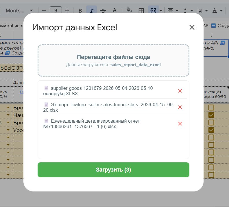
Task: Toggle the sixth checkbox in column J
Action: [211, 145]
